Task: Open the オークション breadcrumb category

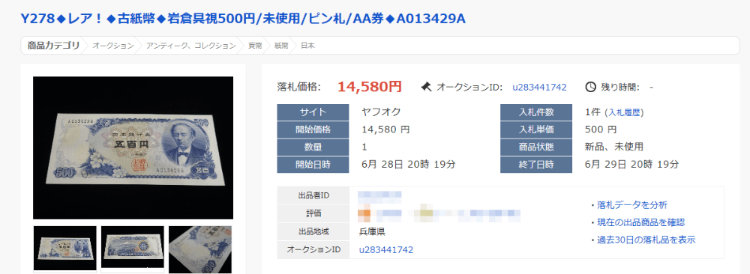Action: pyautogui.click(x=113, y=46)
